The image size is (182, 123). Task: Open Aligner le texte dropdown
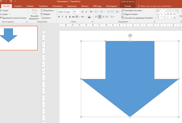(x=130, y=14)
